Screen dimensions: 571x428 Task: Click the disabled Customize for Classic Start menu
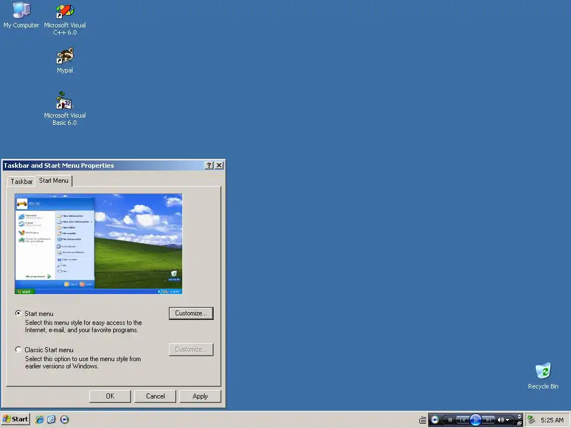tap(191, 349)
